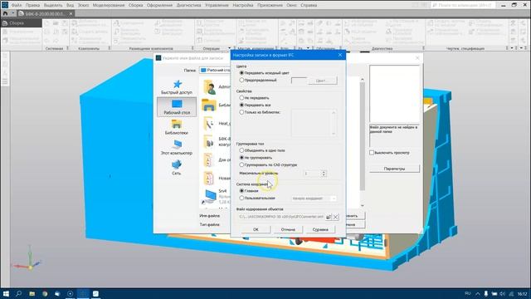The height and width of the screenshot is (299, 531).
Task: Open Chrome from taskbar
Action: (45, 293)
